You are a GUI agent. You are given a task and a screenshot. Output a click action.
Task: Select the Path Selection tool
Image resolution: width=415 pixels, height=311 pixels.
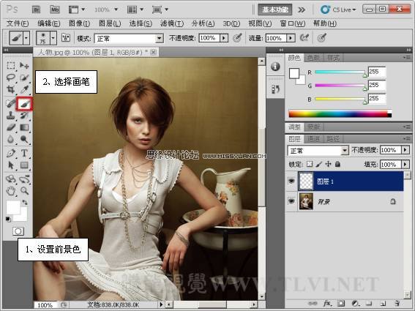[x=10, y=165]
